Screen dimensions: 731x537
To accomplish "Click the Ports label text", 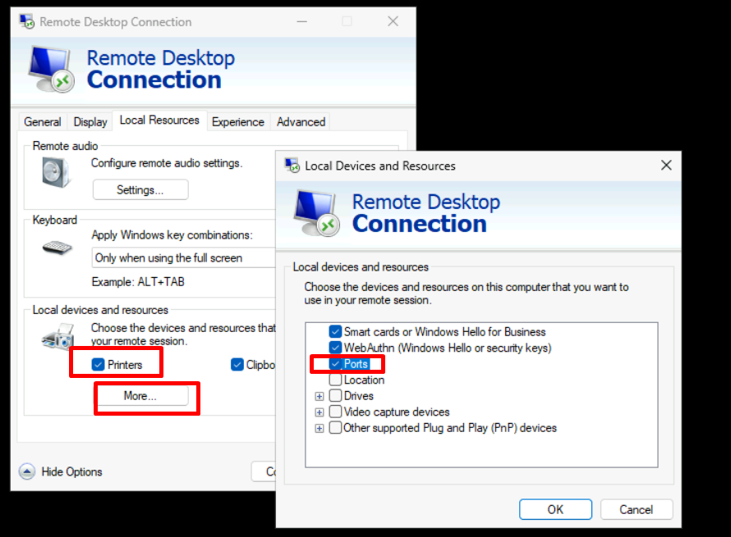I will pos(356,364).
